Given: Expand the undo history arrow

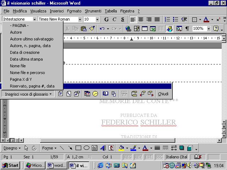Looking at the screenshot, I should (x=108, y=29).
